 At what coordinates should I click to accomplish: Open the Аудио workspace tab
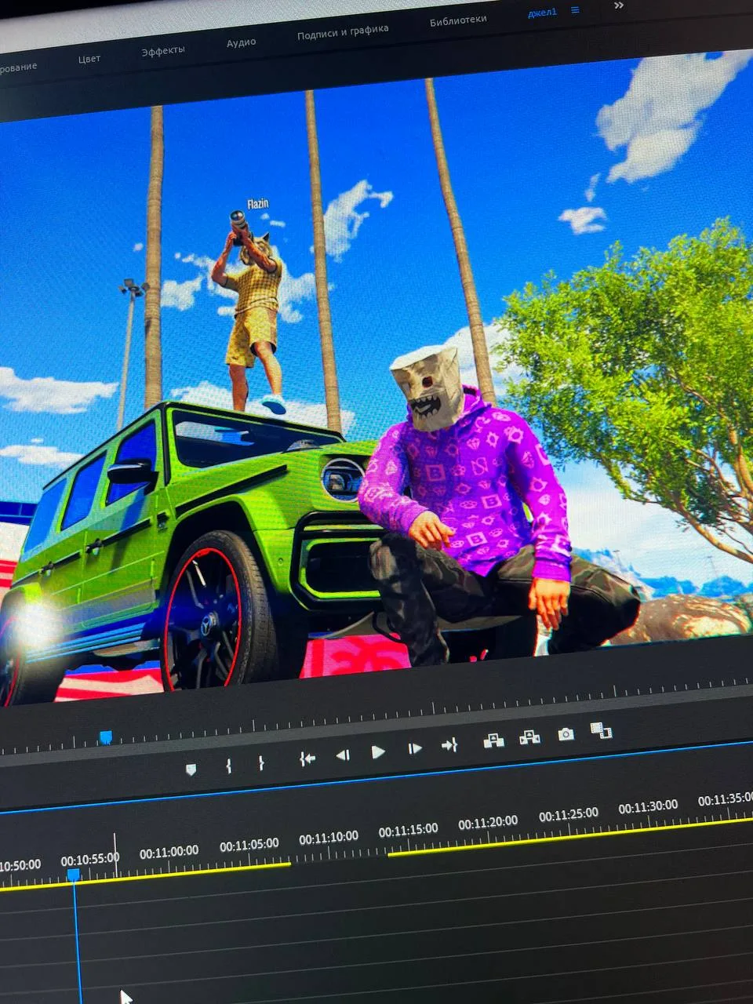tap(242, 42)
